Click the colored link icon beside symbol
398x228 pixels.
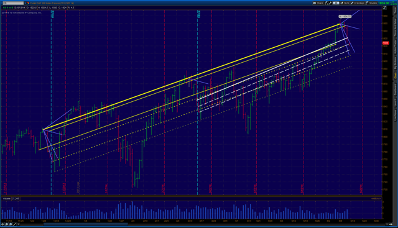[29, 3]
